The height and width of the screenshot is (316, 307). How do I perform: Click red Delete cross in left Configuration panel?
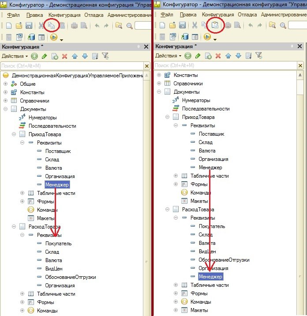tap(64, 56)
